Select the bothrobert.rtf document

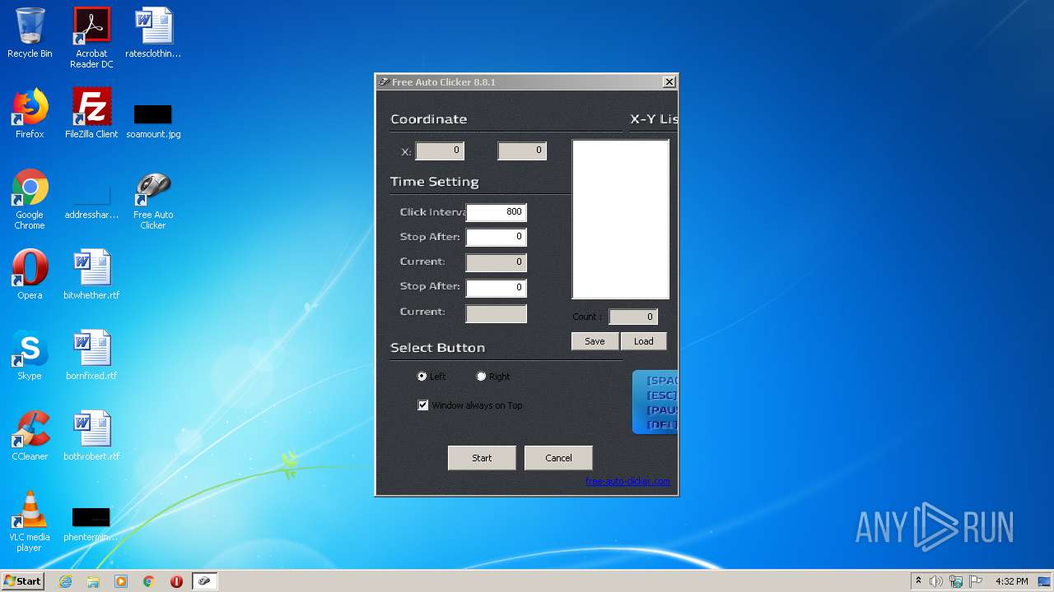[91, 436]
